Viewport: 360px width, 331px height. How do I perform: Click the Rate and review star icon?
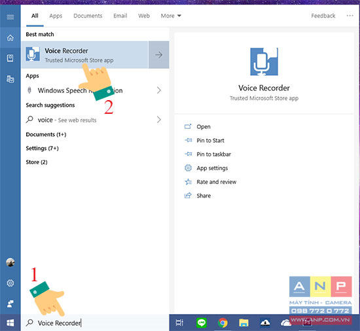point(189,182)
